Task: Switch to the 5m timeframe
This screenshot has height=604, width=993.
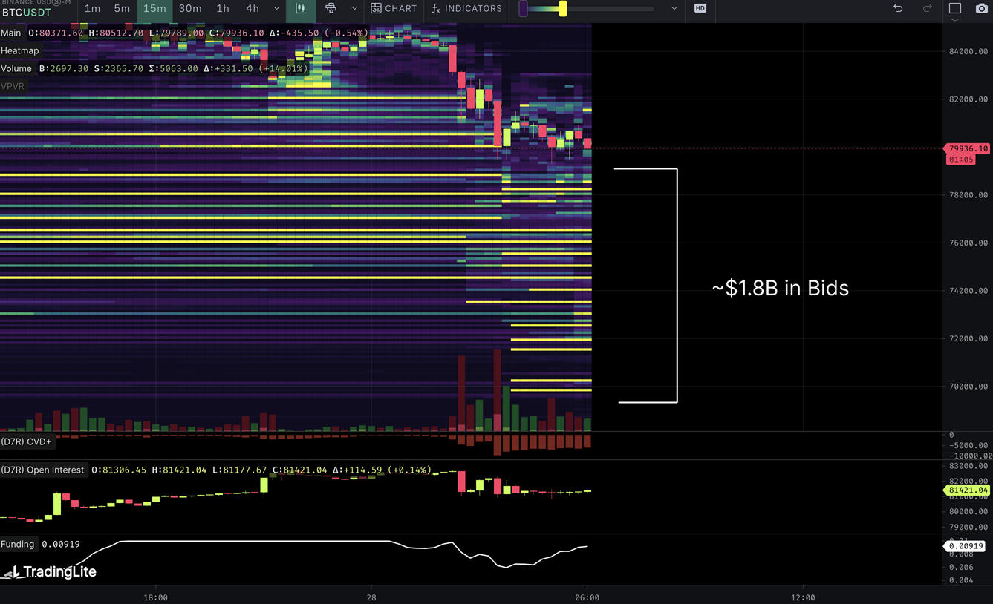Action: point(122,9)
